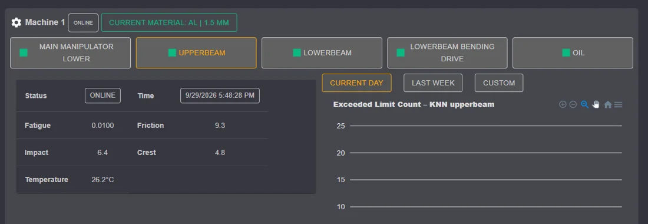Screen dimensions: 648x224
Task: Open the Lowerbeam Bending Drive tab
Action: (447, 53)
